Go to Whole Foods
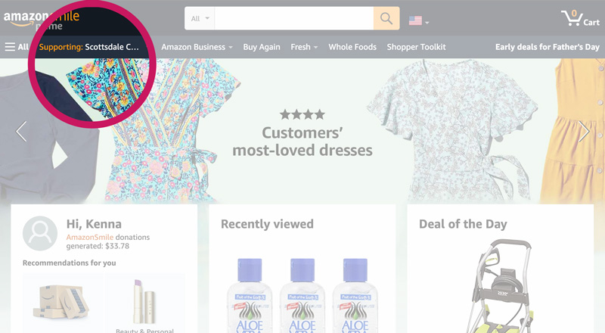Image resolution: width=605 pixels, height=333 pixels. [352, 47]
